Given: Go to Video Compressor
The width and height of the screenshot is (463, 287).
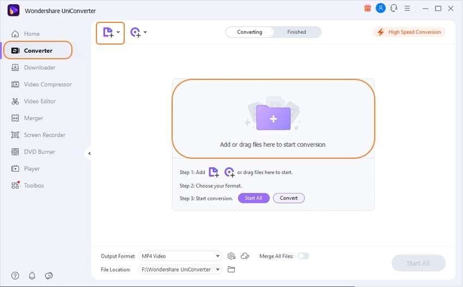Looking at the screenshot, I should [x=48, y=84].
